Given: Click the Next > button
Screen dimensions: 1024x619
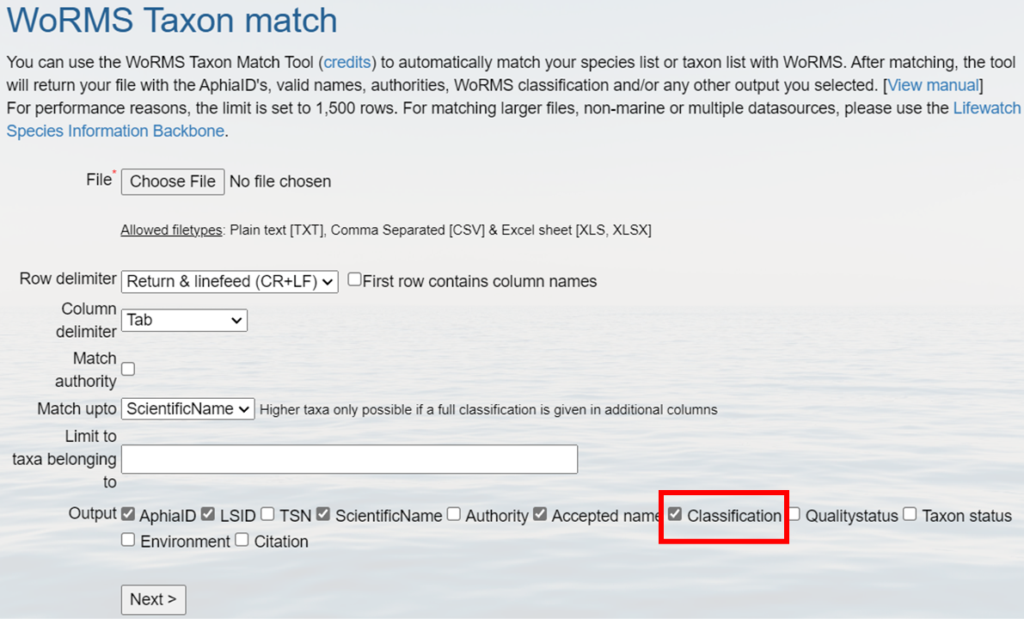Looking at the screenshot, I should pyautogui.click(x=153, y=599).
